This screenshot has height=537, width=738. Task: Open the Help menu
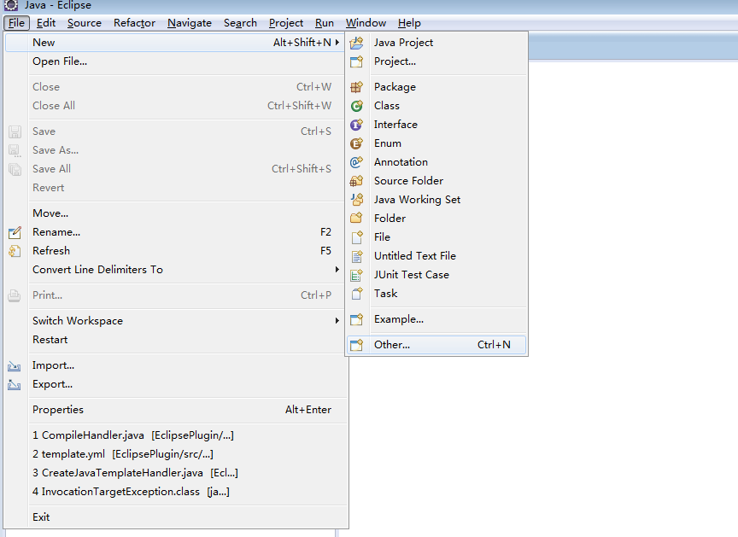click(x=409, y=23)
